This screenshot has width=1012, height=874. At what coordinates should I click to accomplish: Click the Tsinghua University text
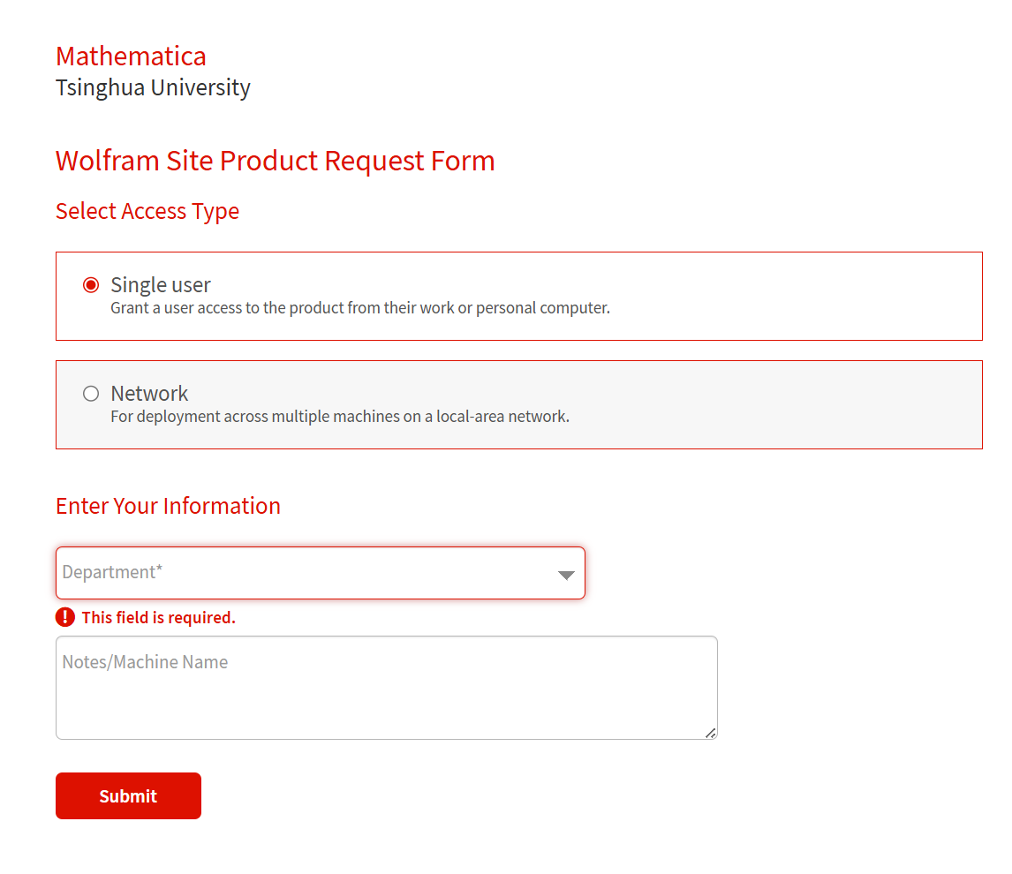[x=153, y=88]
